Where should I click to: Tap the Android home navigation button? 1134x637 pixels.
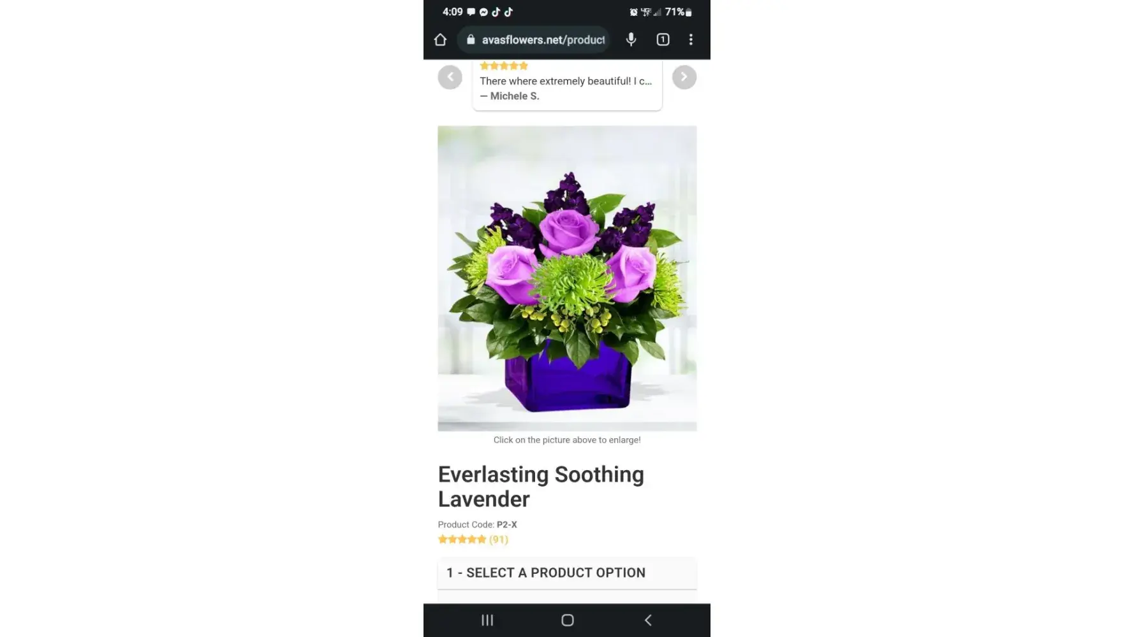pyautogui.click(x=567, y=620)
